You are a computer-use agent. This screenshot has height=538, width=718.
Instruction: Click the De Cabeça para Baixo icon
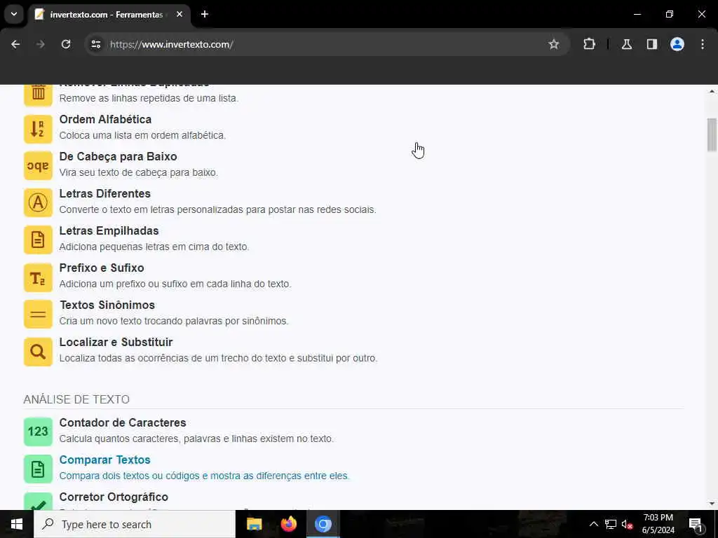pyautogui.click(x=38, y=166)
